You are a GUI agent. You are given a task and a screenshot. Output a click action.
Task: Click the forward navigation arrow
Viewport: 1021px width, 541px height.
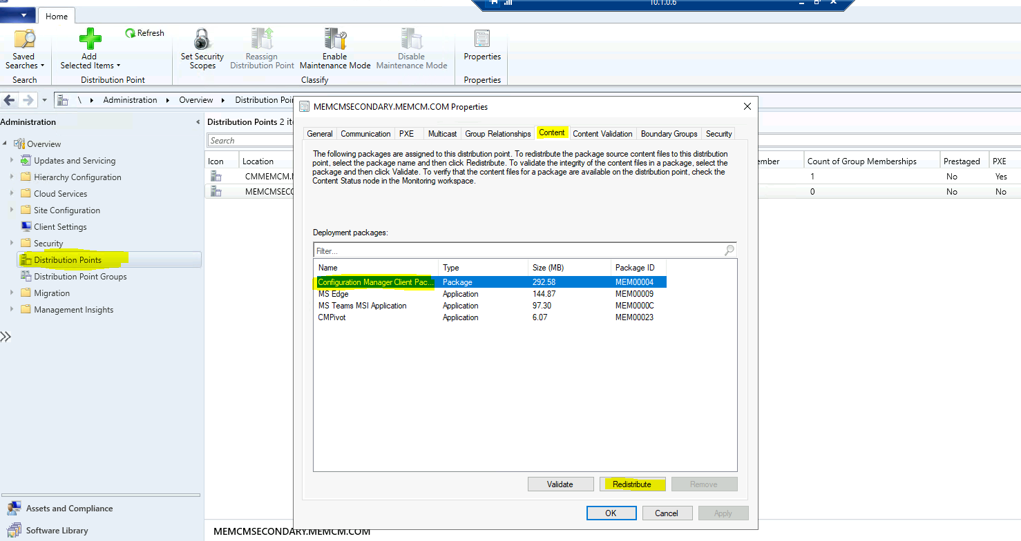point(28,100)
